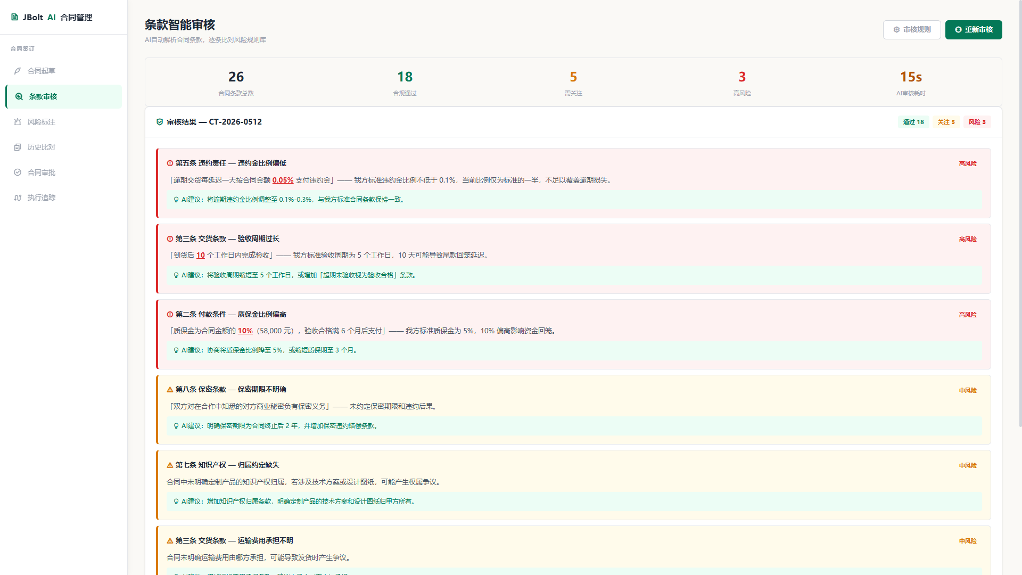Open the 合同起草 menu item
Viewport: 1022px width, 575px height.
tap(63, 71)
